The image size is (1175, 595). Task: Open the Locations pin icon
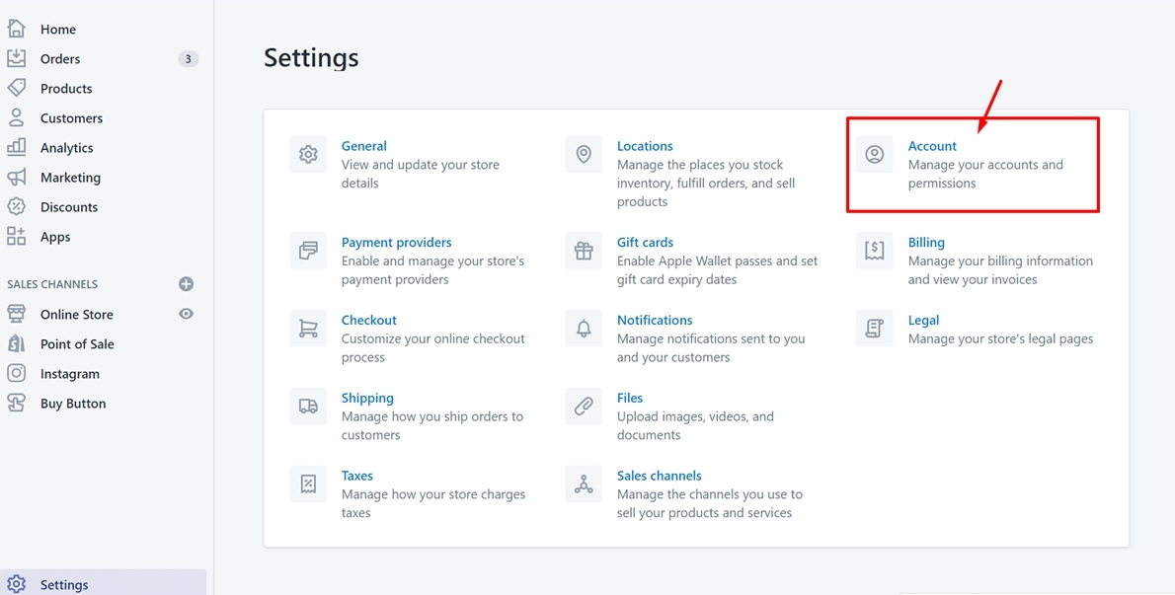(584, 155)
